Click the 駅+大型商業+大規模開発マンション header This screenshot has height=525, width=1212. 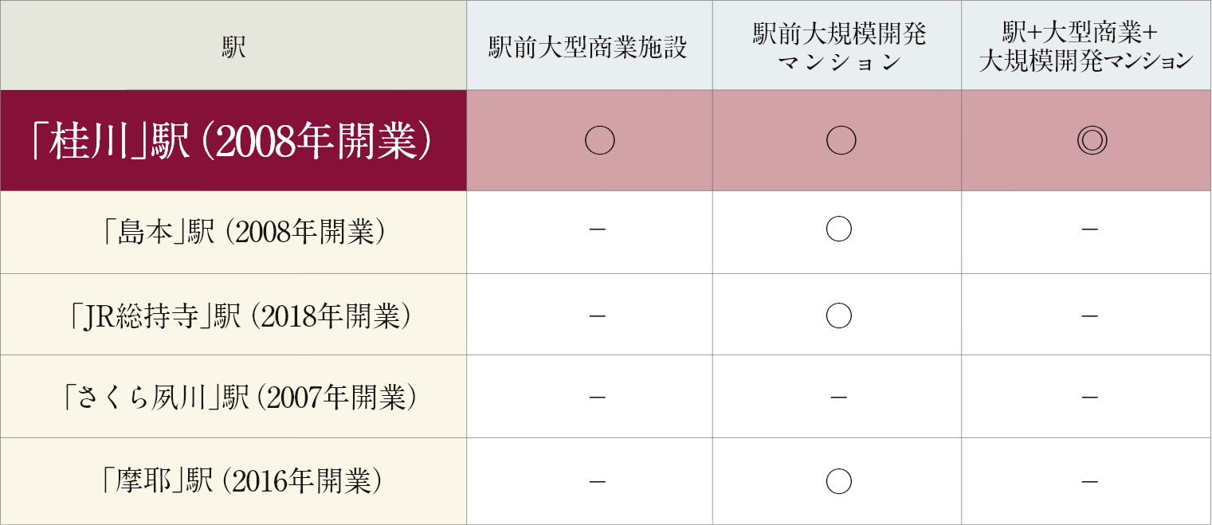click(1085, 48)
